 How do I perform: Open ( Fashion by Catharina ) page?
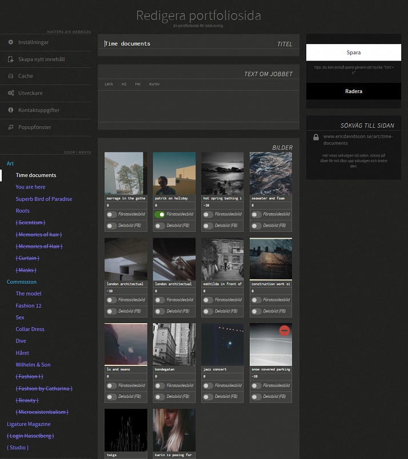[44, 388]
